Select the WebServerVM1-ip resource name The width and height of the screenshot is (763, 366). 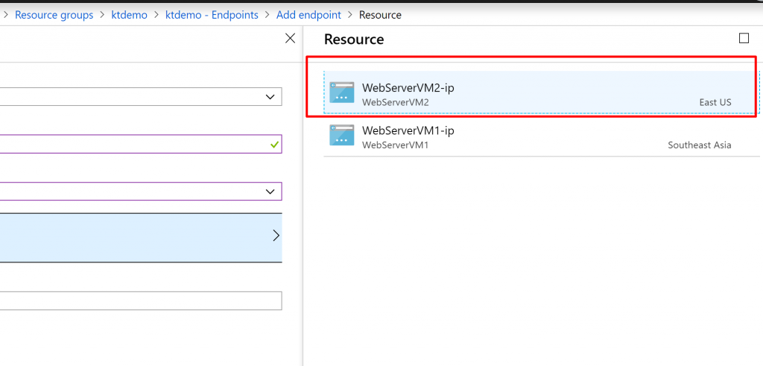point(408,130)
